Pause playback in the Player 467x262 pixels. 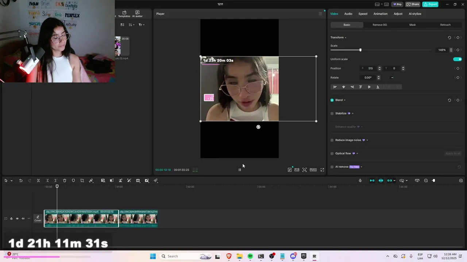240,170
